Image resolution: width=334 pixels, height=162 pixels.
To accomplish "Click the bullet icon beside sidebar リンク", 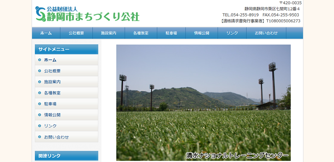I will tap(39, 126).
